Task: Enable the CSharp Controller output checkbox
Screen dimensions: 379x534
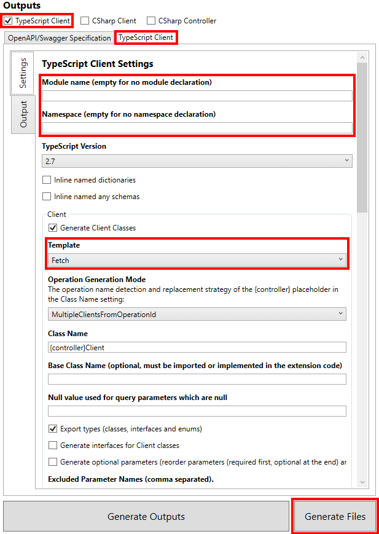Action: 151,21
